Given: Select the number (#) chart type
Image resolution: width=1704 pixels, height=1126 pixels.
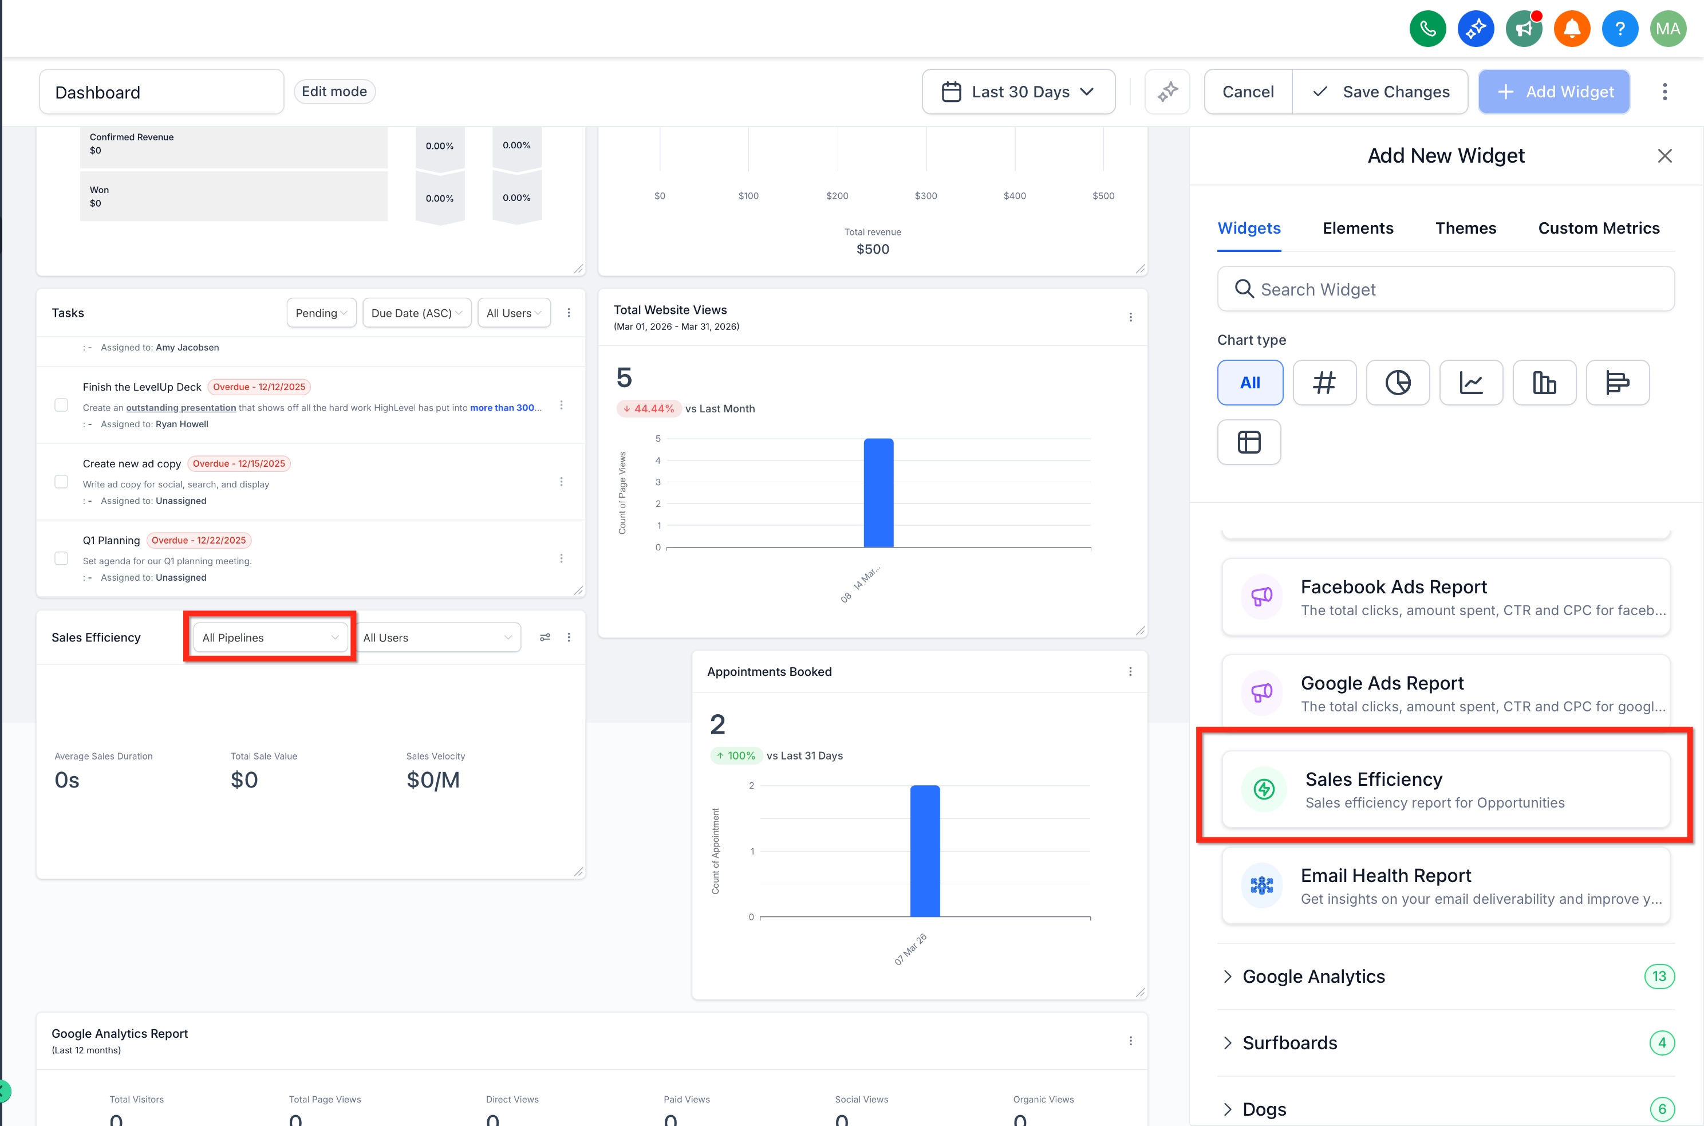Looking at the screenshot, I should pyautogui.click(x=1324, y=383).
